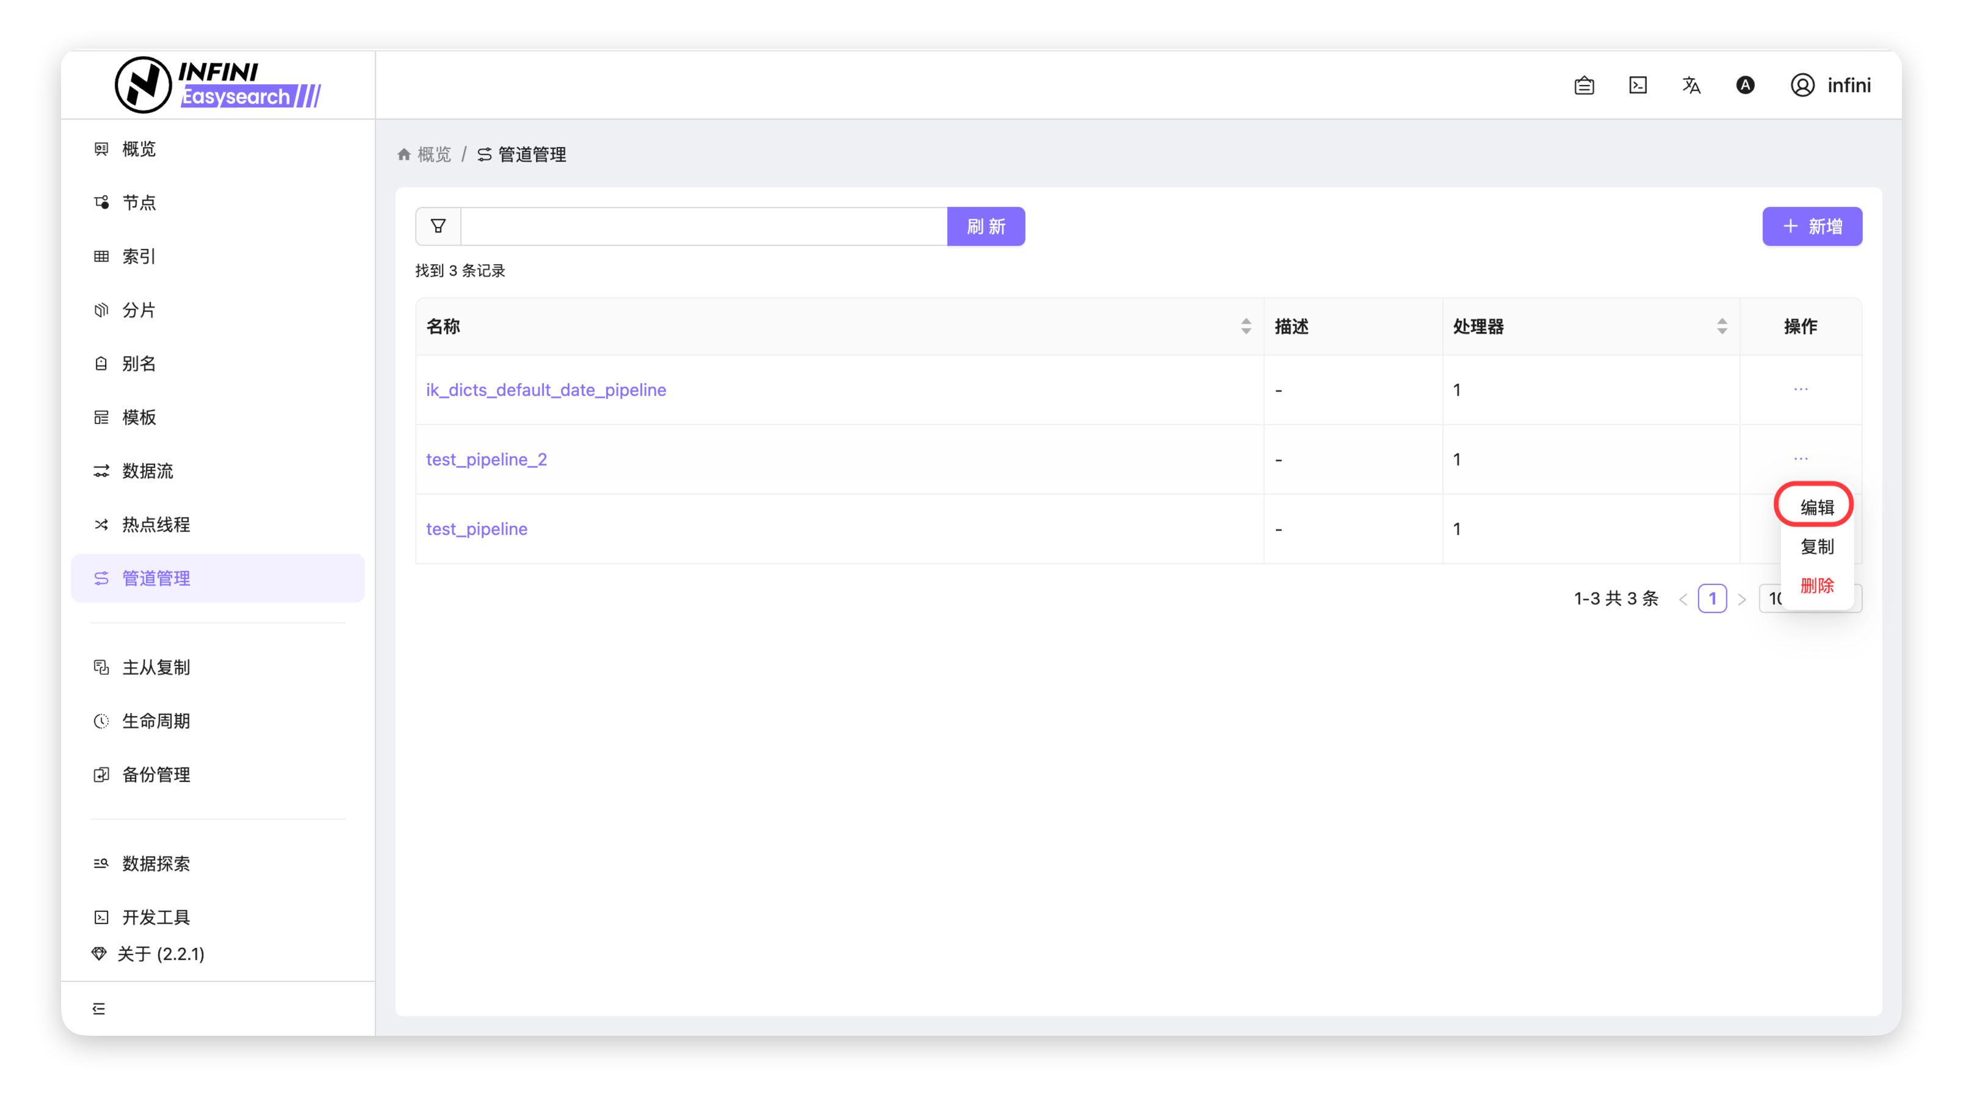Focus the pipeline search input field
The height and width of the screenshot is (1109, 1963).
[703, 226]
